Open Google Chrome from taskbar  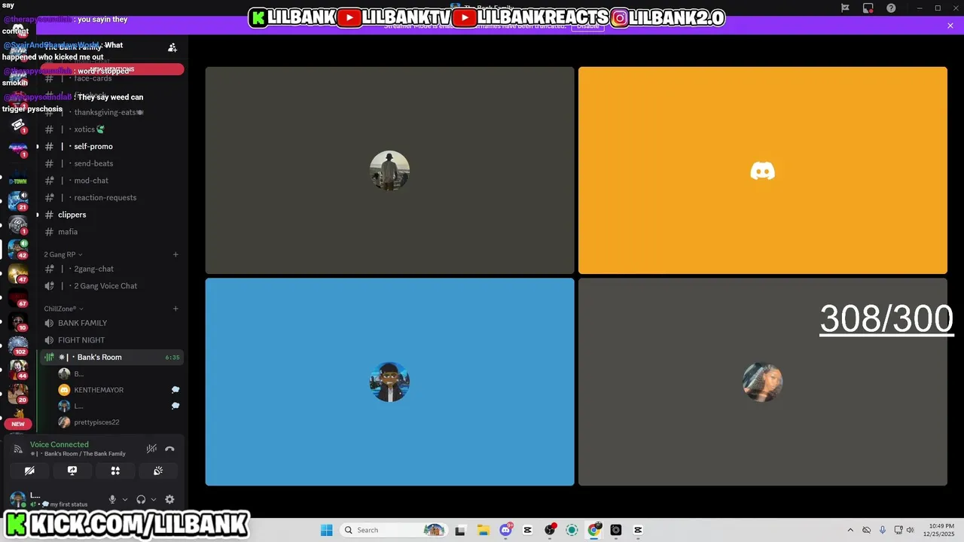pyautogui.click(x=594, y=530)
